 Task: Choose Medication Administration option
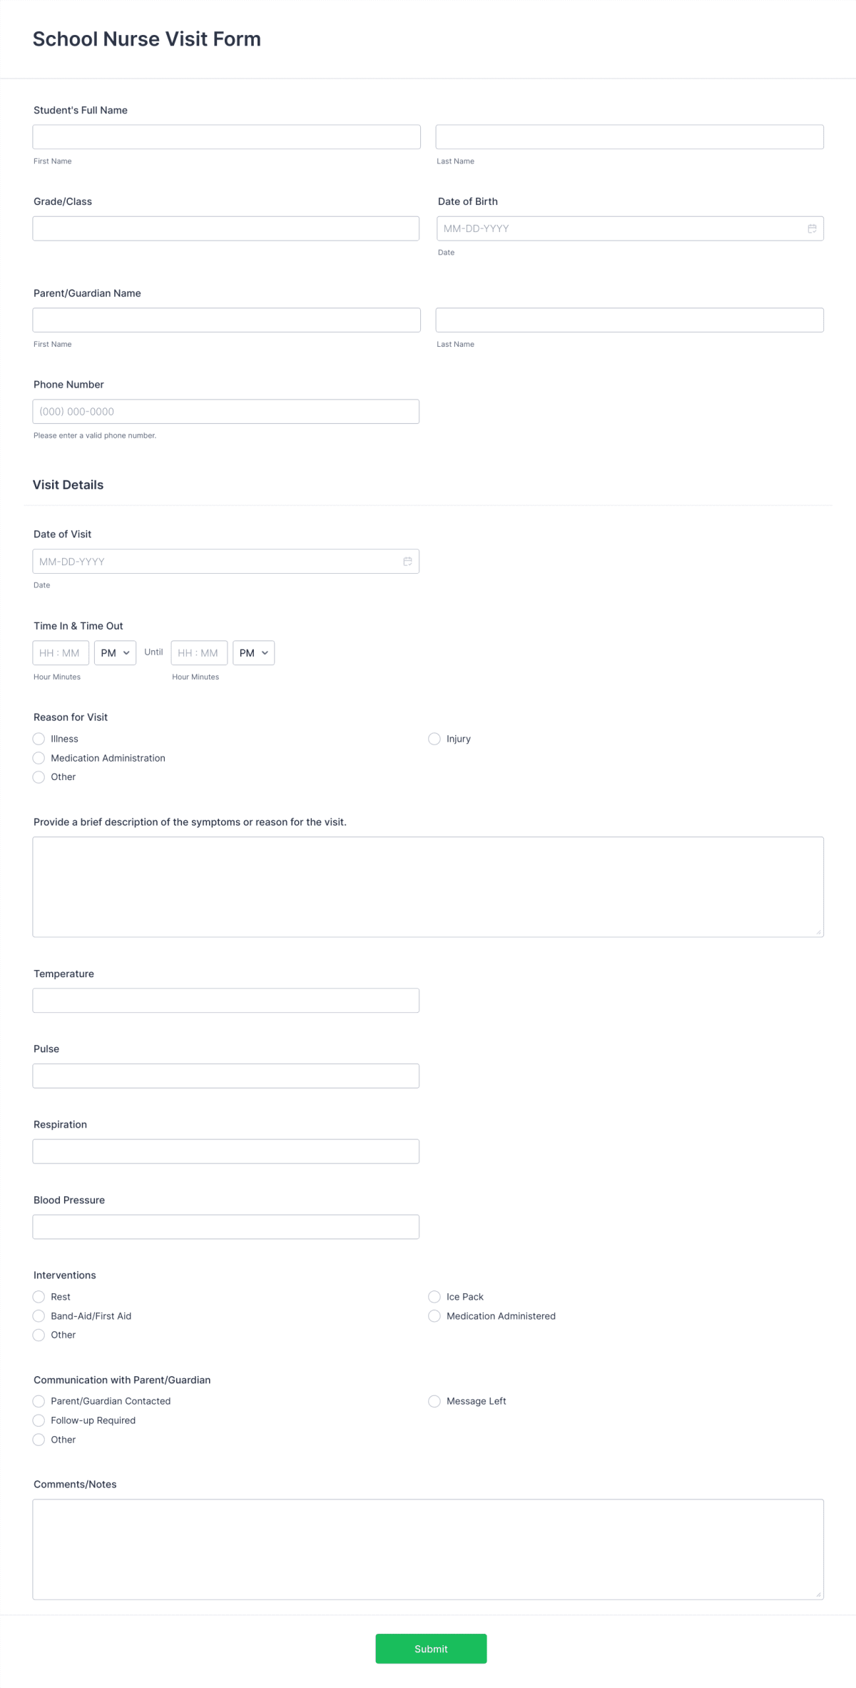39,757
